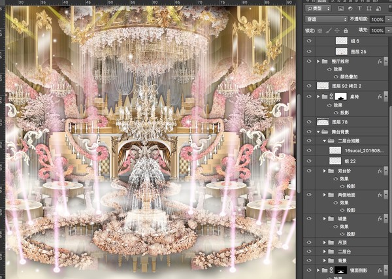
Task: Hide the 图层 78 layer
Action: coord(309,122)
